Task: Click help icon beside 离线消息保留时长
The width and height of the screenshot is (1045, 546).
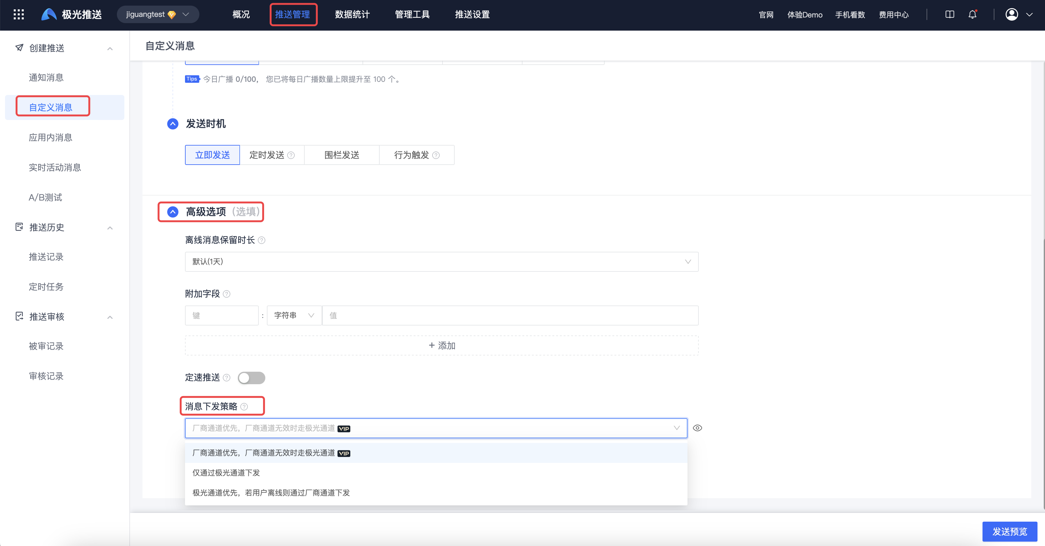Action: (x=262, y=241)
